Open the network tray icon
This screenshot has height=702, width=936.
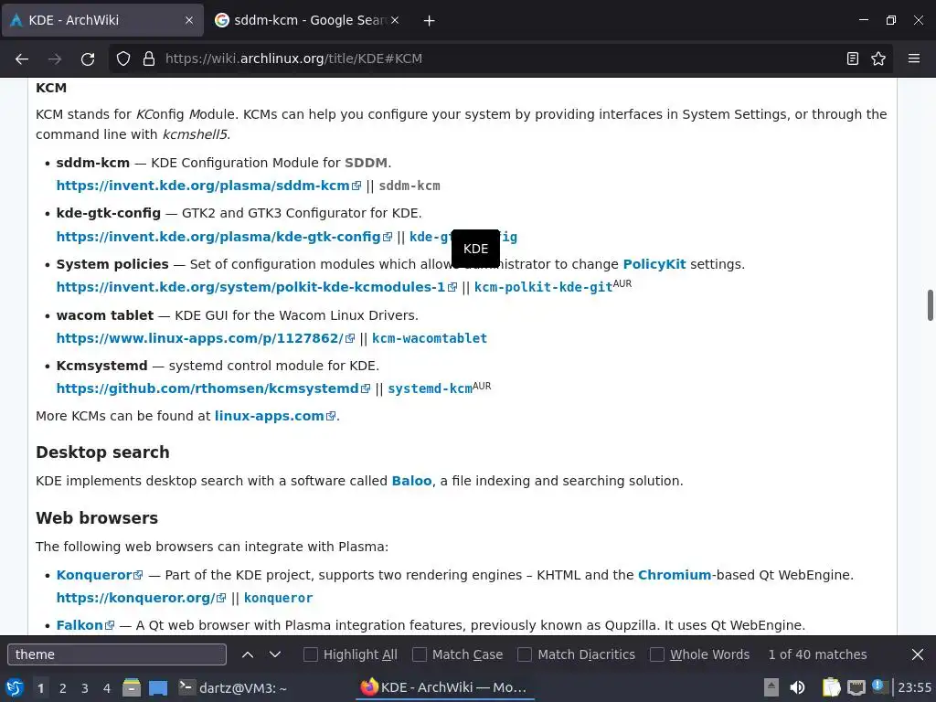(856, 687)
